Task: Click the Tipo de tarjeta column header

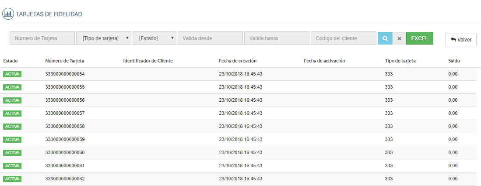Action: 397,61
